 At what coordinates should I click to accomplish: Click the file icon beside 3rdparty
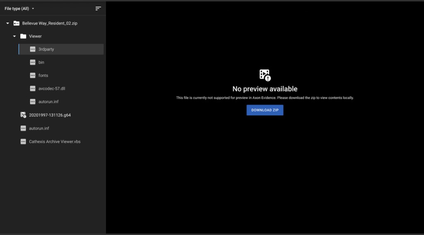click(x=32, y=49)
